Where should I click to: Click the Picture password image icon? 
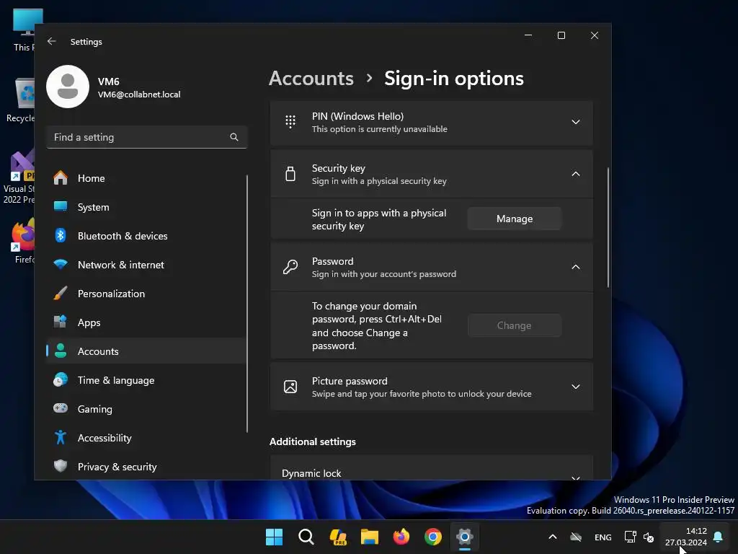point(290,387)
